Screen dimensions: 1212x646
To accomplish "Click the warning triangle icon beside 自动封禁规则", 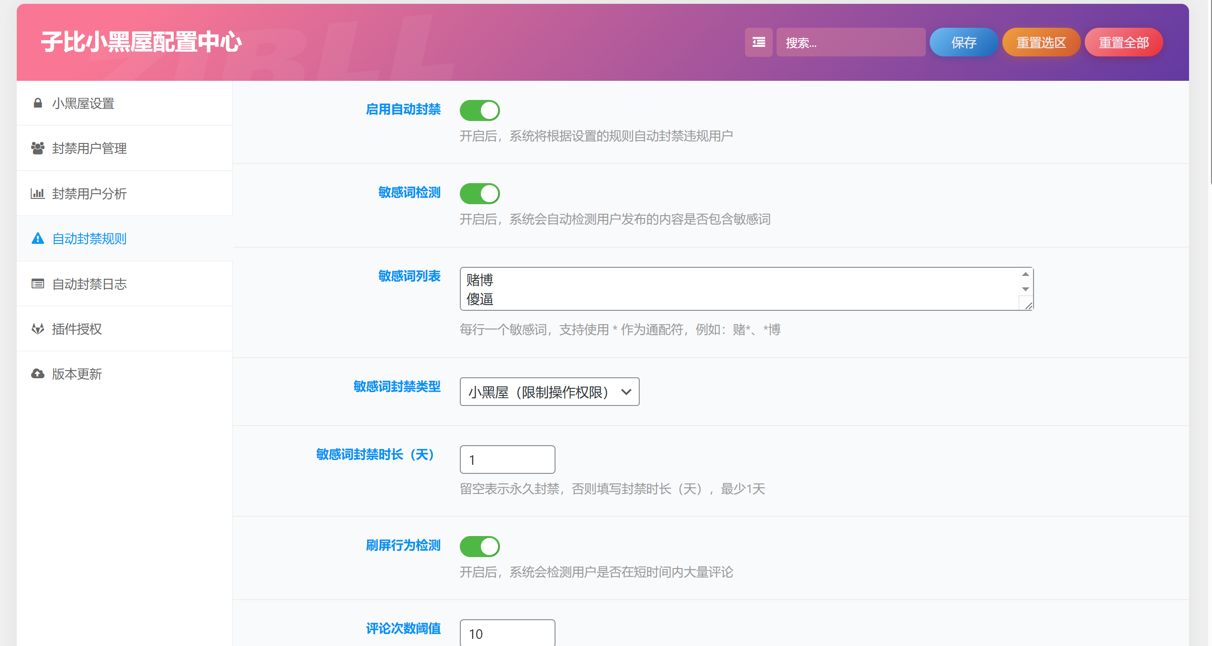I will pos(38,238).
